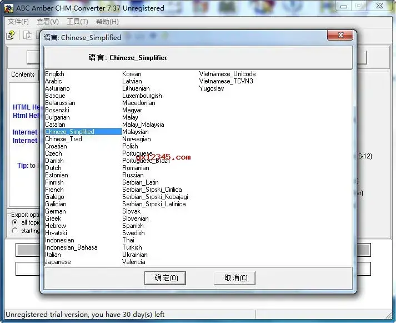Click the help icon in main toolbar

pyautogui.click(x=11, y=36)
